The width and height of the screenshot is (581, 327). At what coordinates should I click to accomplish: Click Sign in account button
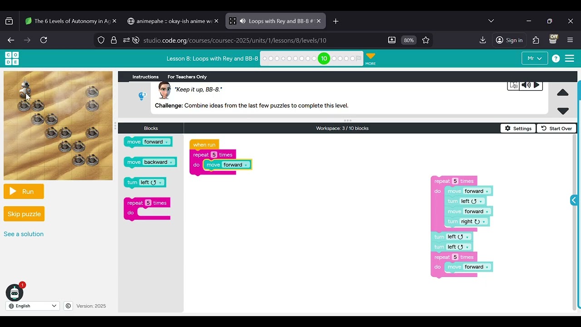[x=509, y=40]
